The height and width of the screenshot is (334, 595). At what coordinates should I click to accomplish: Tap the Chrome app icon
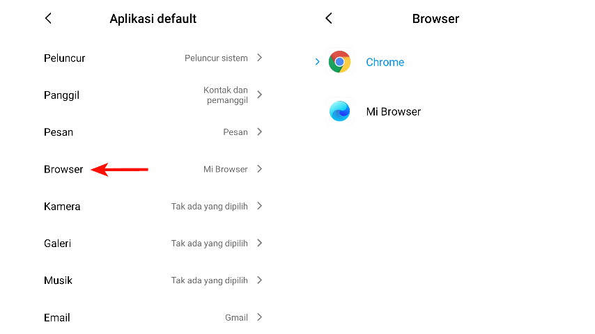[x=339, y=62]
